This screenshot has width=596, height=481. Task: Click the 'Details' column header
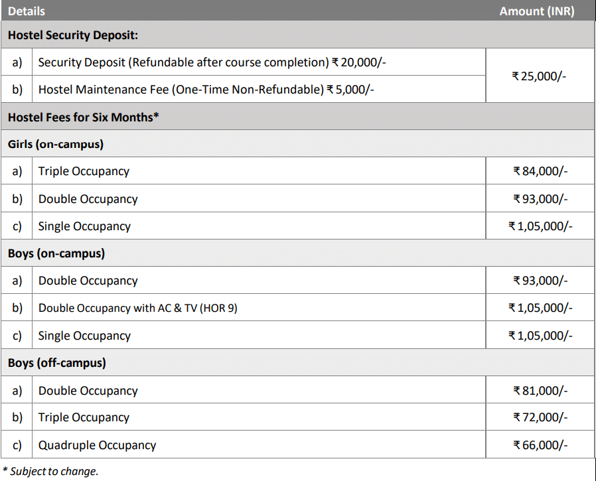pos(27,11)
